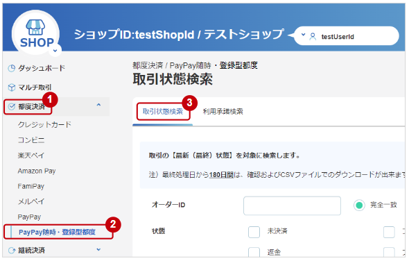Open the メルペイ submenu item
This screenshot has width=409, height=261.
31,201
